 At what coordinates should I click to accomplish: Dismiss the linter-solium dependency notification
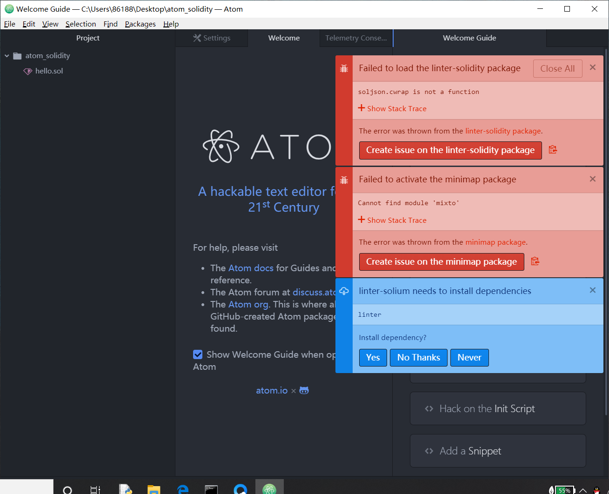coord(593,290)
